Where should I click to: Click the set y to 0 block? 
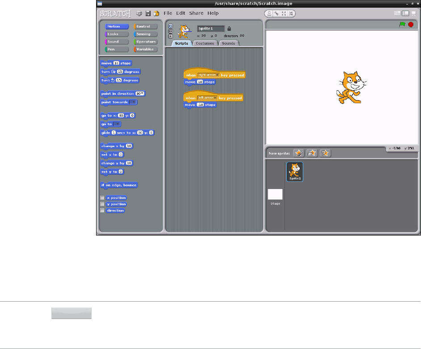coord(112,172)
